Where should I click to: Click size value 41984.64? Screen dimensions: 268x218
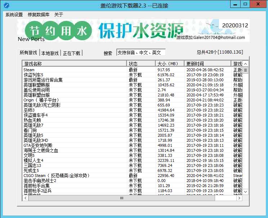[x=166, y=110]
